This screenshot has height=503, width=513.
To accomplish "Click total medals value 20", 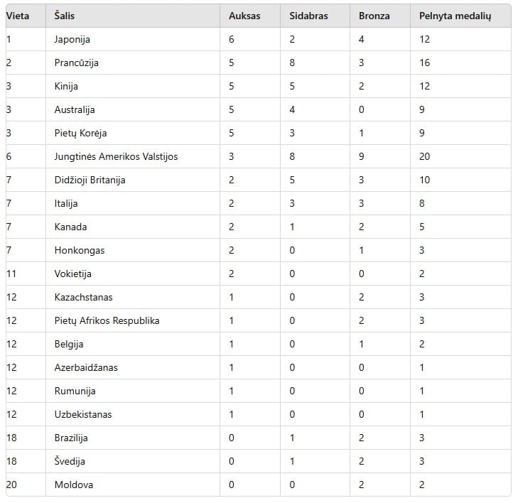I will tap(424, 156).
